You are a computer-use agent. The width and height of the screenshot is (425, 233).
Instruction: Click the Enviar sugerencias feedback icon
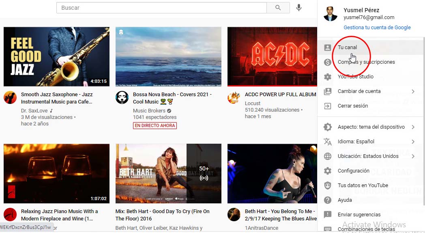coord(327,215)
